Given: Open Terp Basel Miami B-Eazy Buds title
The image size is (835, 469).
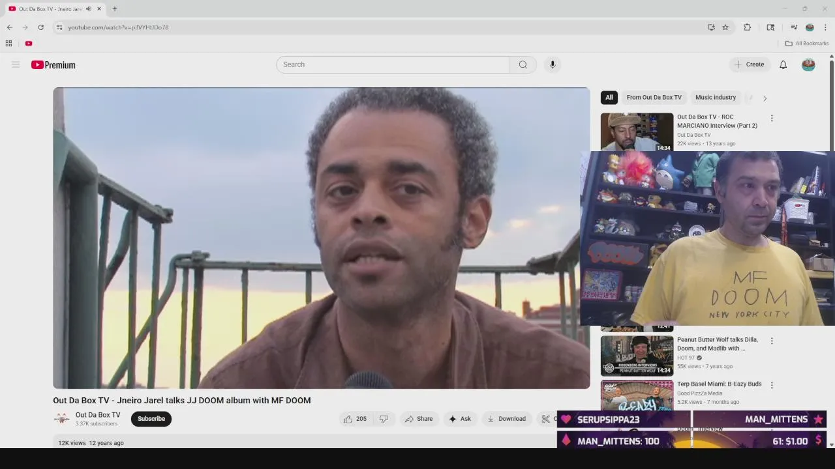Looking at the screenshot, I should coord(720,384).
